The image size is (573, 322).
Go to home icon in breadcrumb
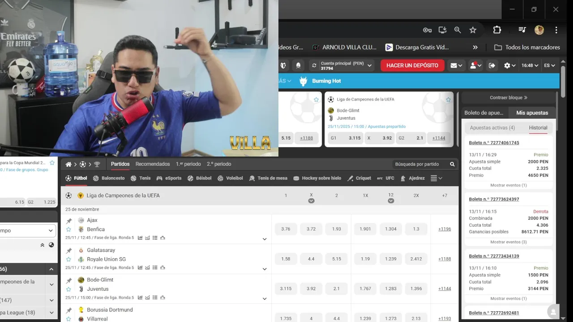[68, 164]
